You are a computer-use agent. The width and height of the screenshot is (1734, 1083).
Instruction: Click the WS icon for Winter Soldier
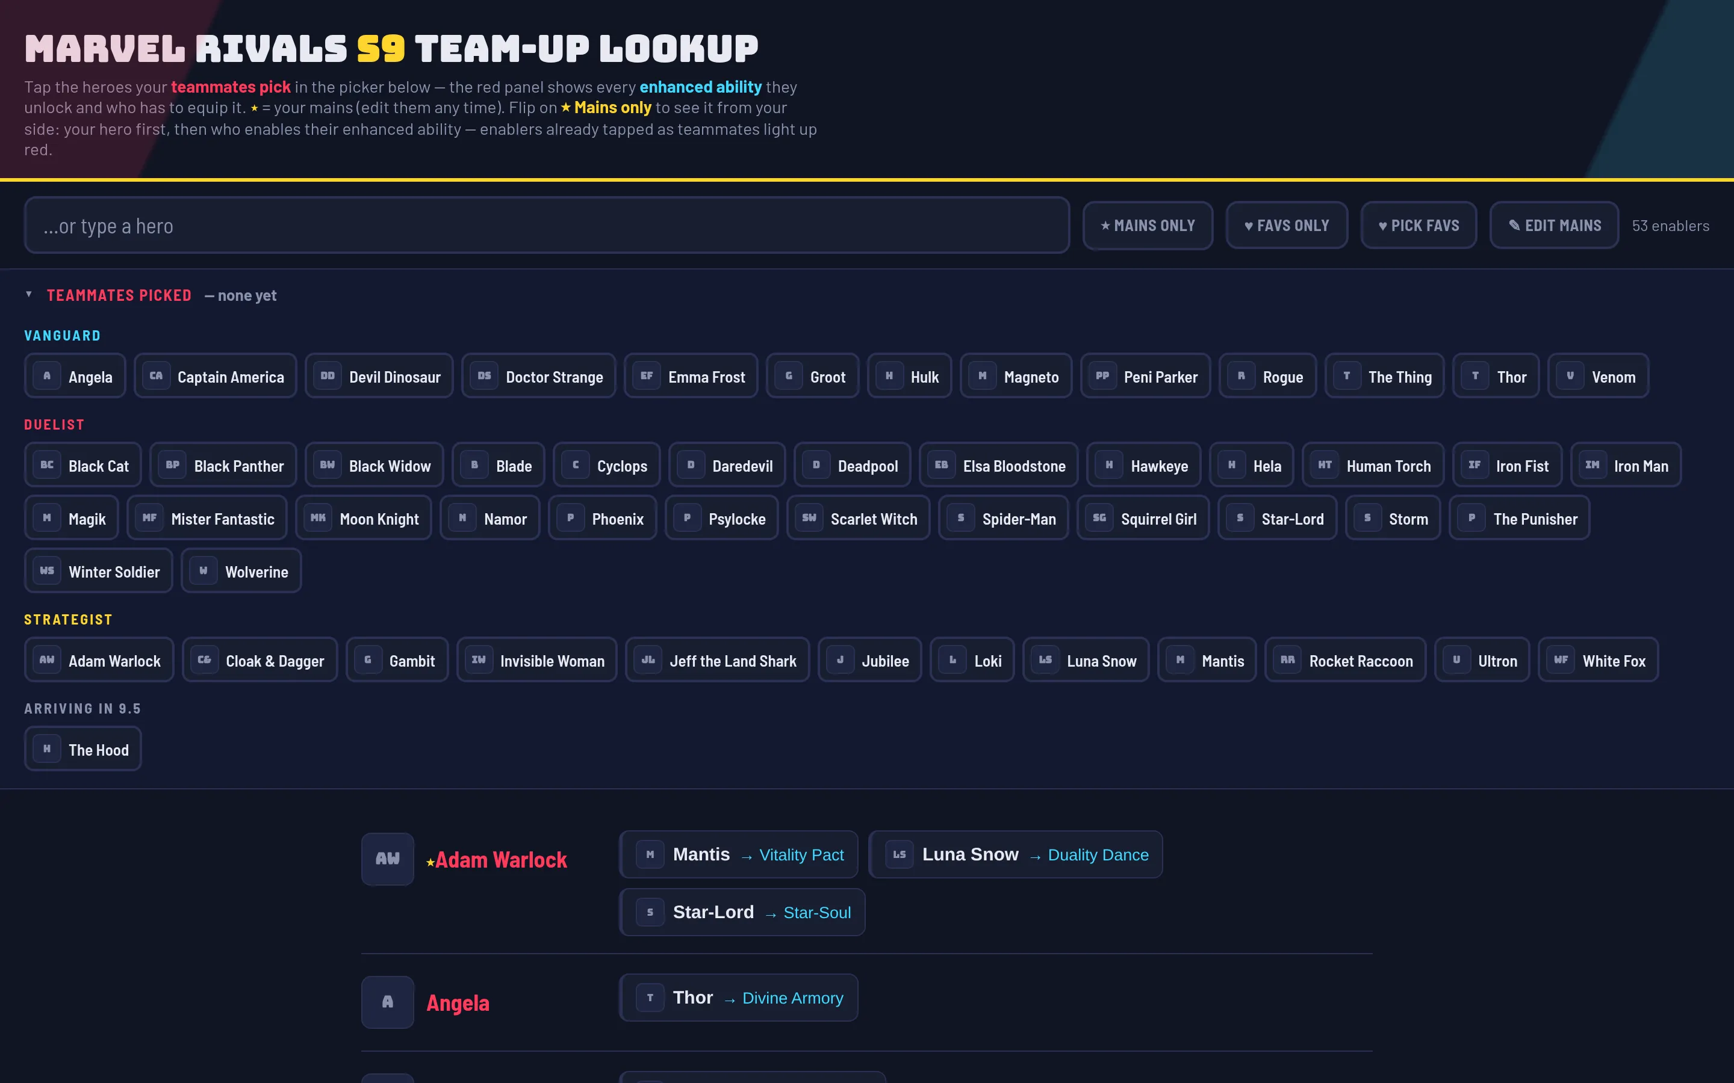coord(46,571)
